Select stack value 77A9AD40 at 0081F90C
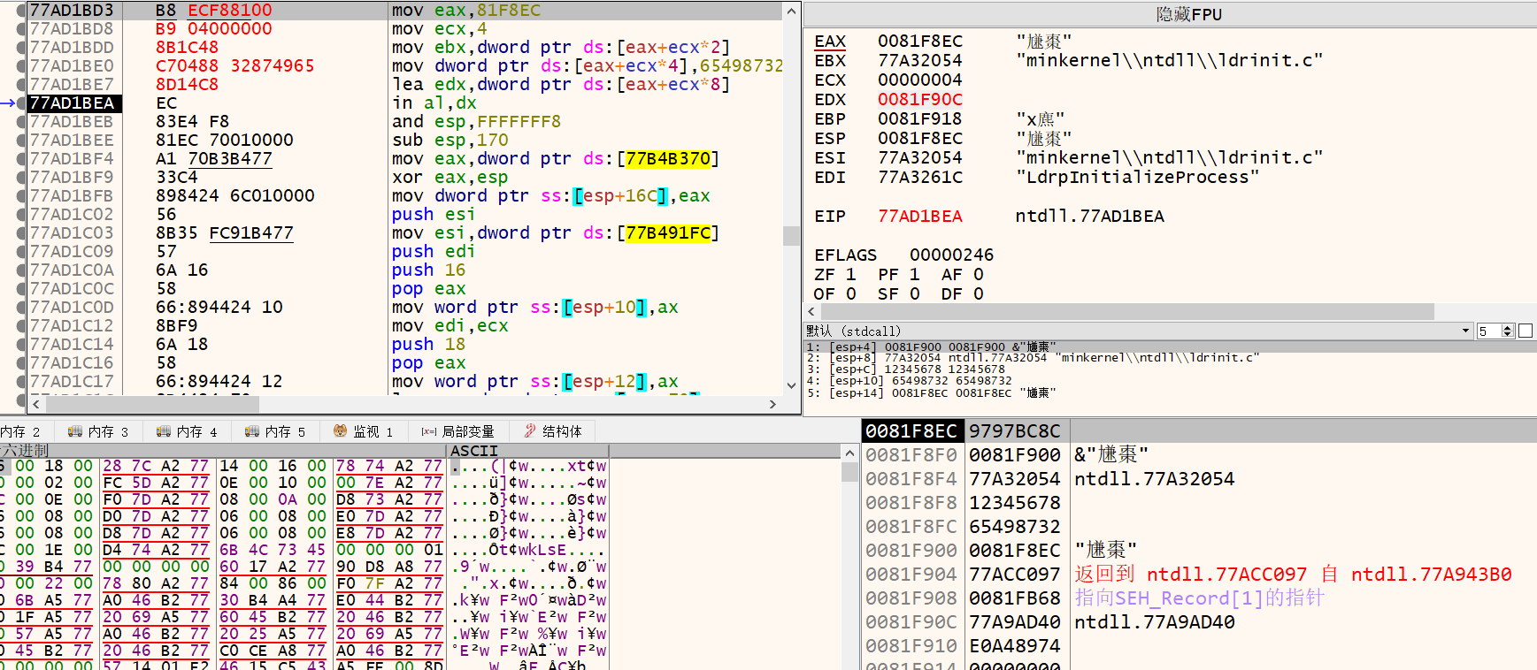1537x670 pixels. pos(1015,622)
